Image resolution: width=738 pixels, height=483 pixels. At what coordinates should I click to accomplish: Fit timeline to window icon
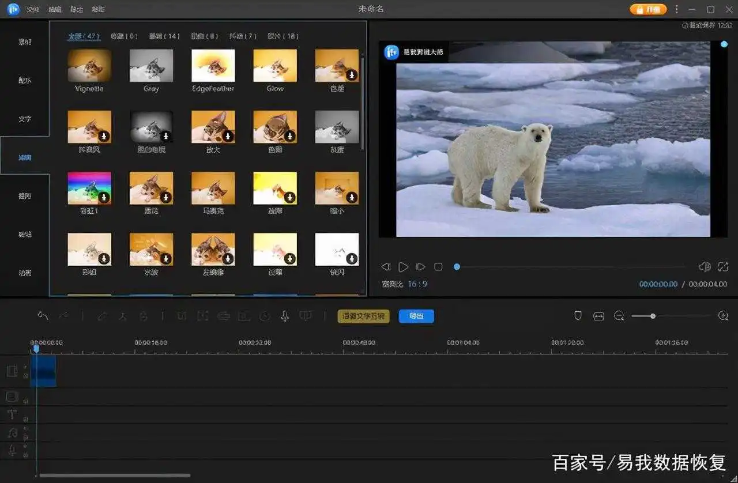tap(599, 316)
